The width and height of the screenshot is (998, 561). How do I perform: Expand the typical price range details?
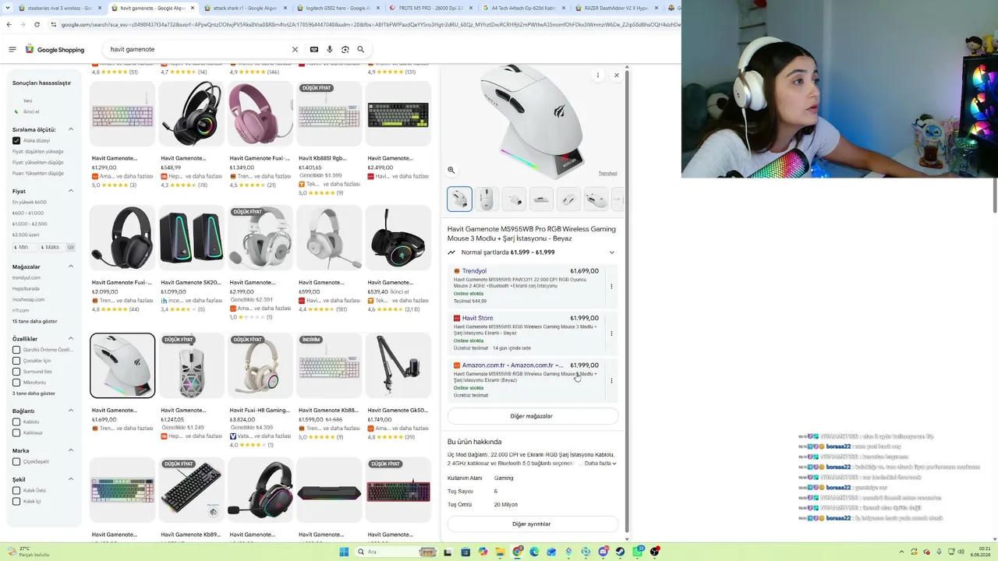[x=612, y=252]
